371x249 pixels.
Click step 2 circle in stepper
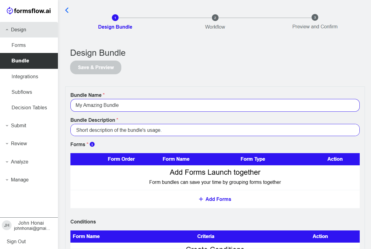click(215, 18)
